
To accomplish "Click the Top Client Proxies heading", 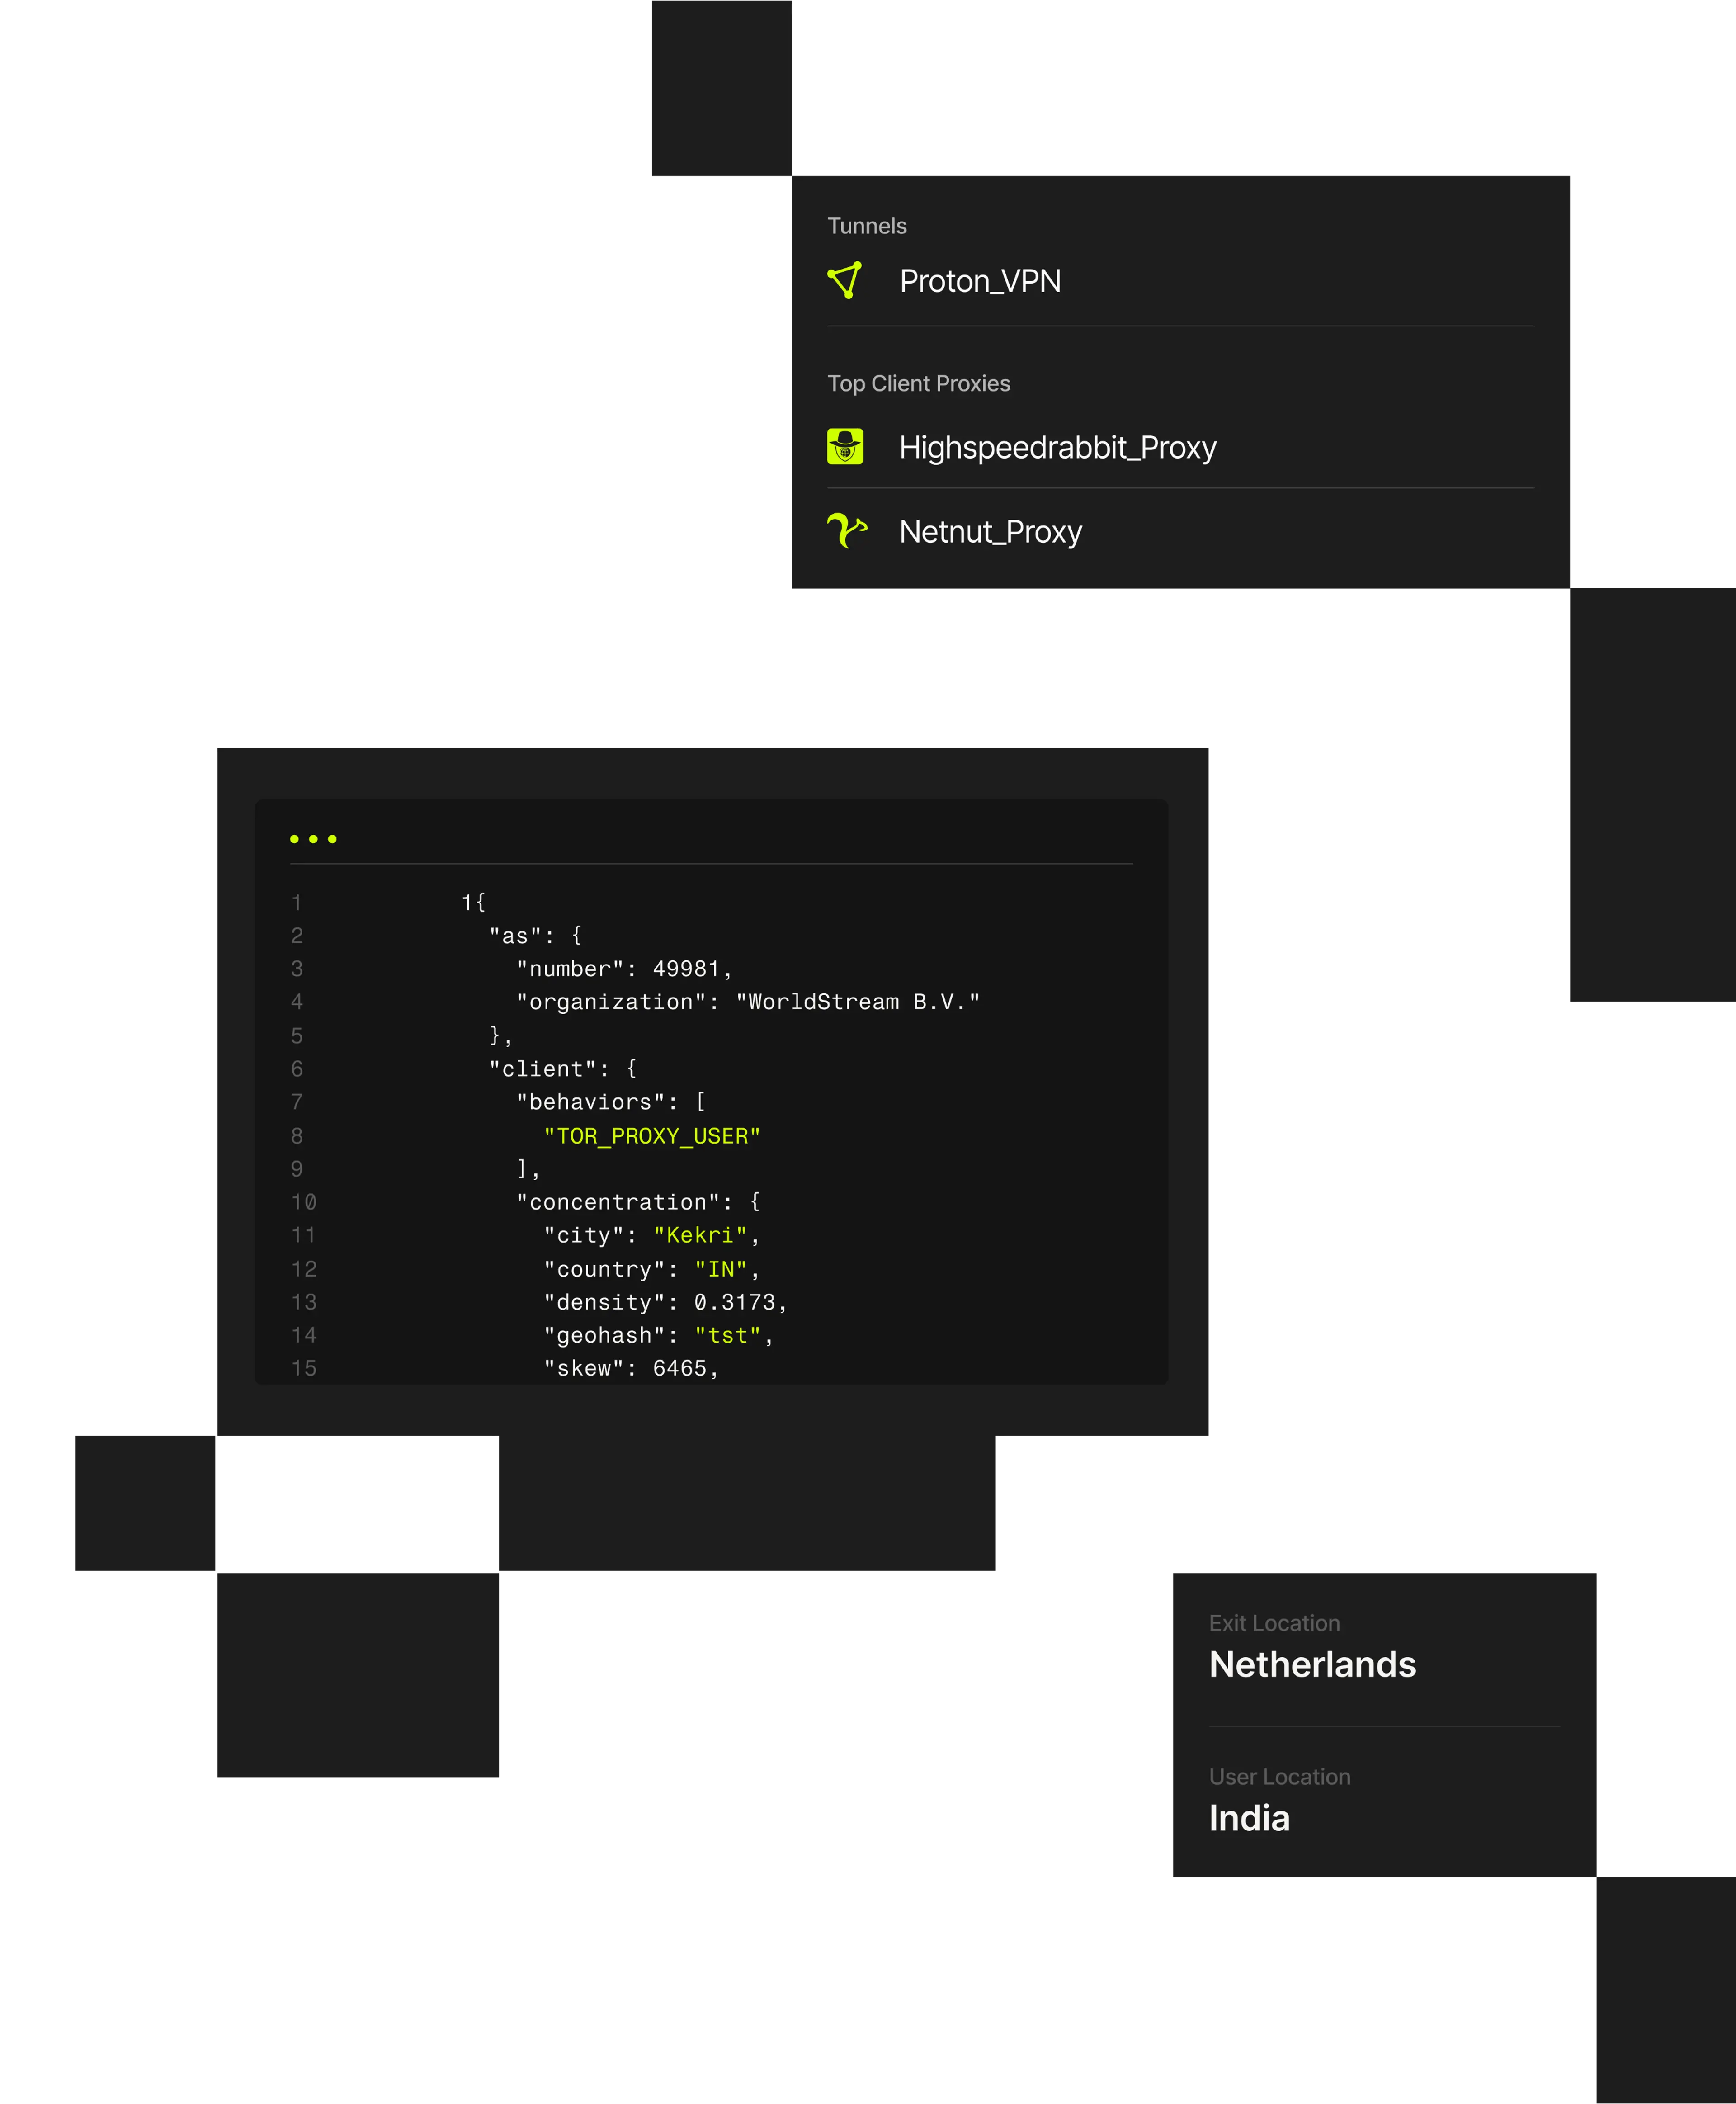I will pyautogui.click(x=918, y=383).
